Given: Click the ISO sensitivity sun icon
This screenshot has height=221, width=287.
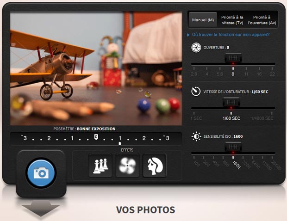Looking at the screenshot, I should [196, 136].
